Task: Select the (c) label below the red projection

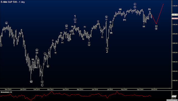Action: [156, 26]
